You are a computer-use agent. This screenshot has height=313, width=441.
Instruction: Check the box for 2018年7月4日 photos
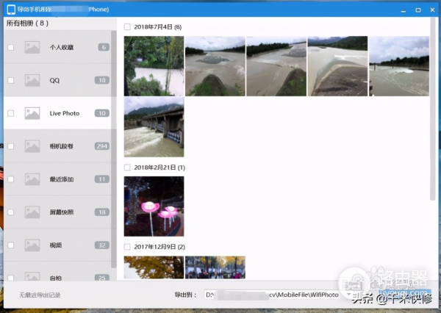click(x=127, y=27)
